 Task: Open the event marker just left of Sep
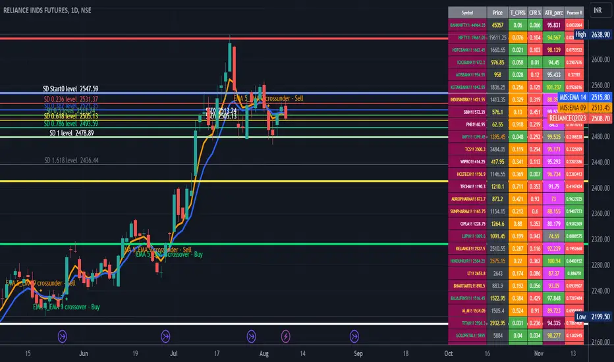pyautogui.click(x=354, y=336)
